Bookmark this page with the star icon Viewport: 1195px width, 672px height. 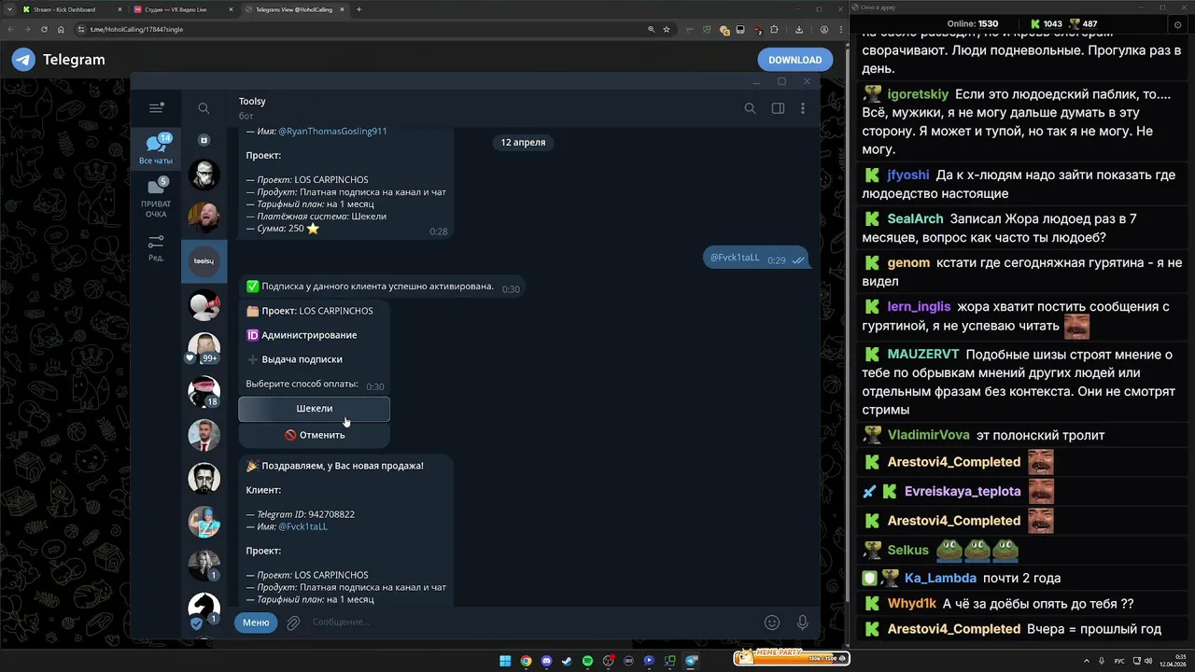point(666,29)
